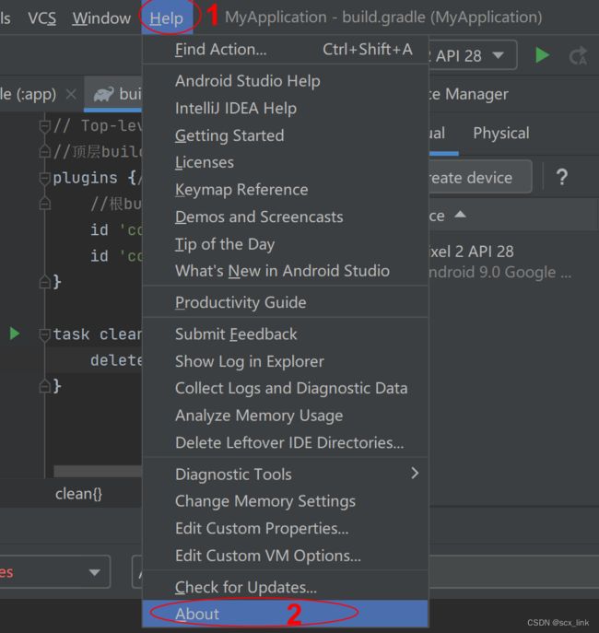The image size is (599, 633).
Task: Choose Submit Feedback
Action: coord(286,334)
